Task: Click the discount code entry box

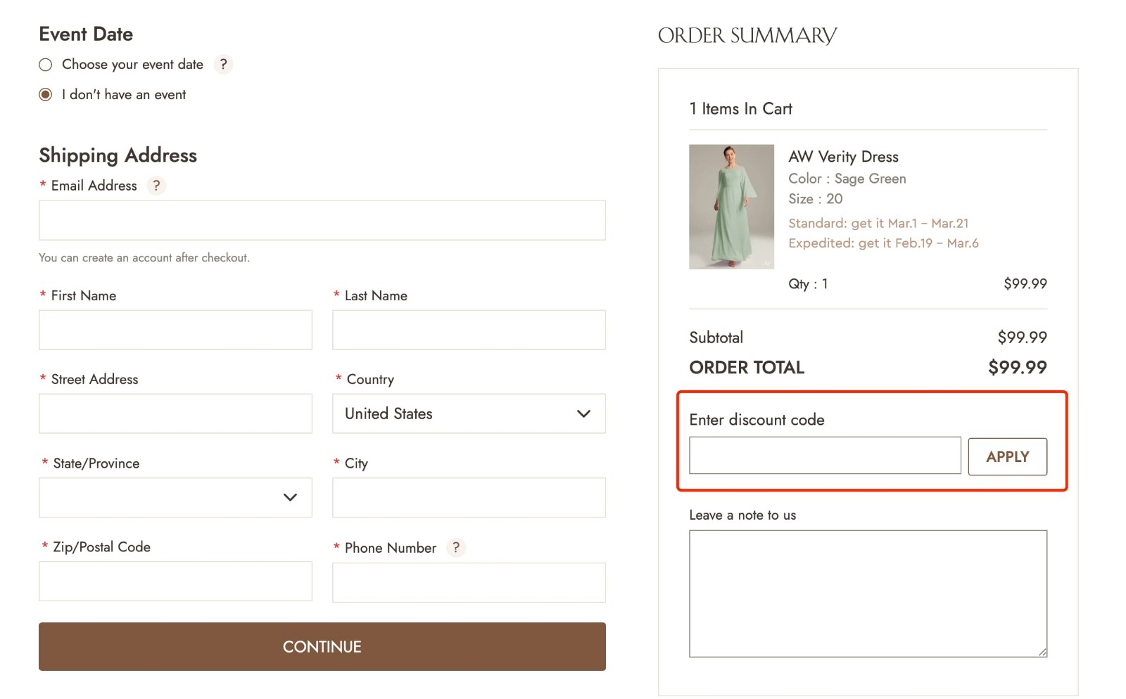Action: (x=824, y=455)
